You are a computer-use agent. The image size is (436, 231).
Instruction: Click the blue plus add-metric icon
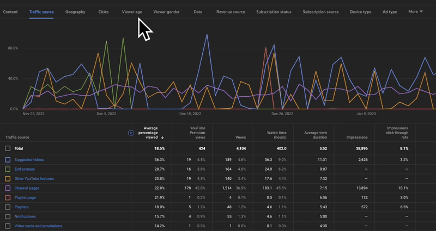click(131, 133)
